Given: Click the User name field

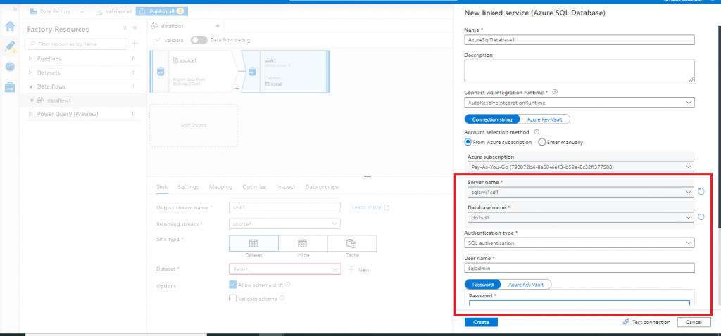Looking at the screenshot, I should click(579, 268).
